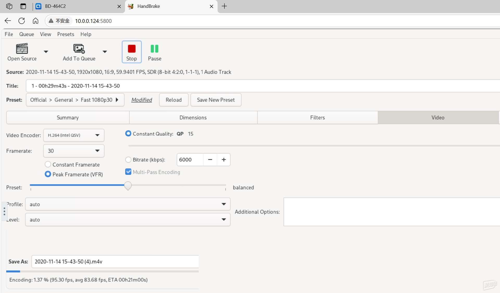Open a new browser tab
The height and width of the screenshot is (293, 500).
click(x=224, y=6)
